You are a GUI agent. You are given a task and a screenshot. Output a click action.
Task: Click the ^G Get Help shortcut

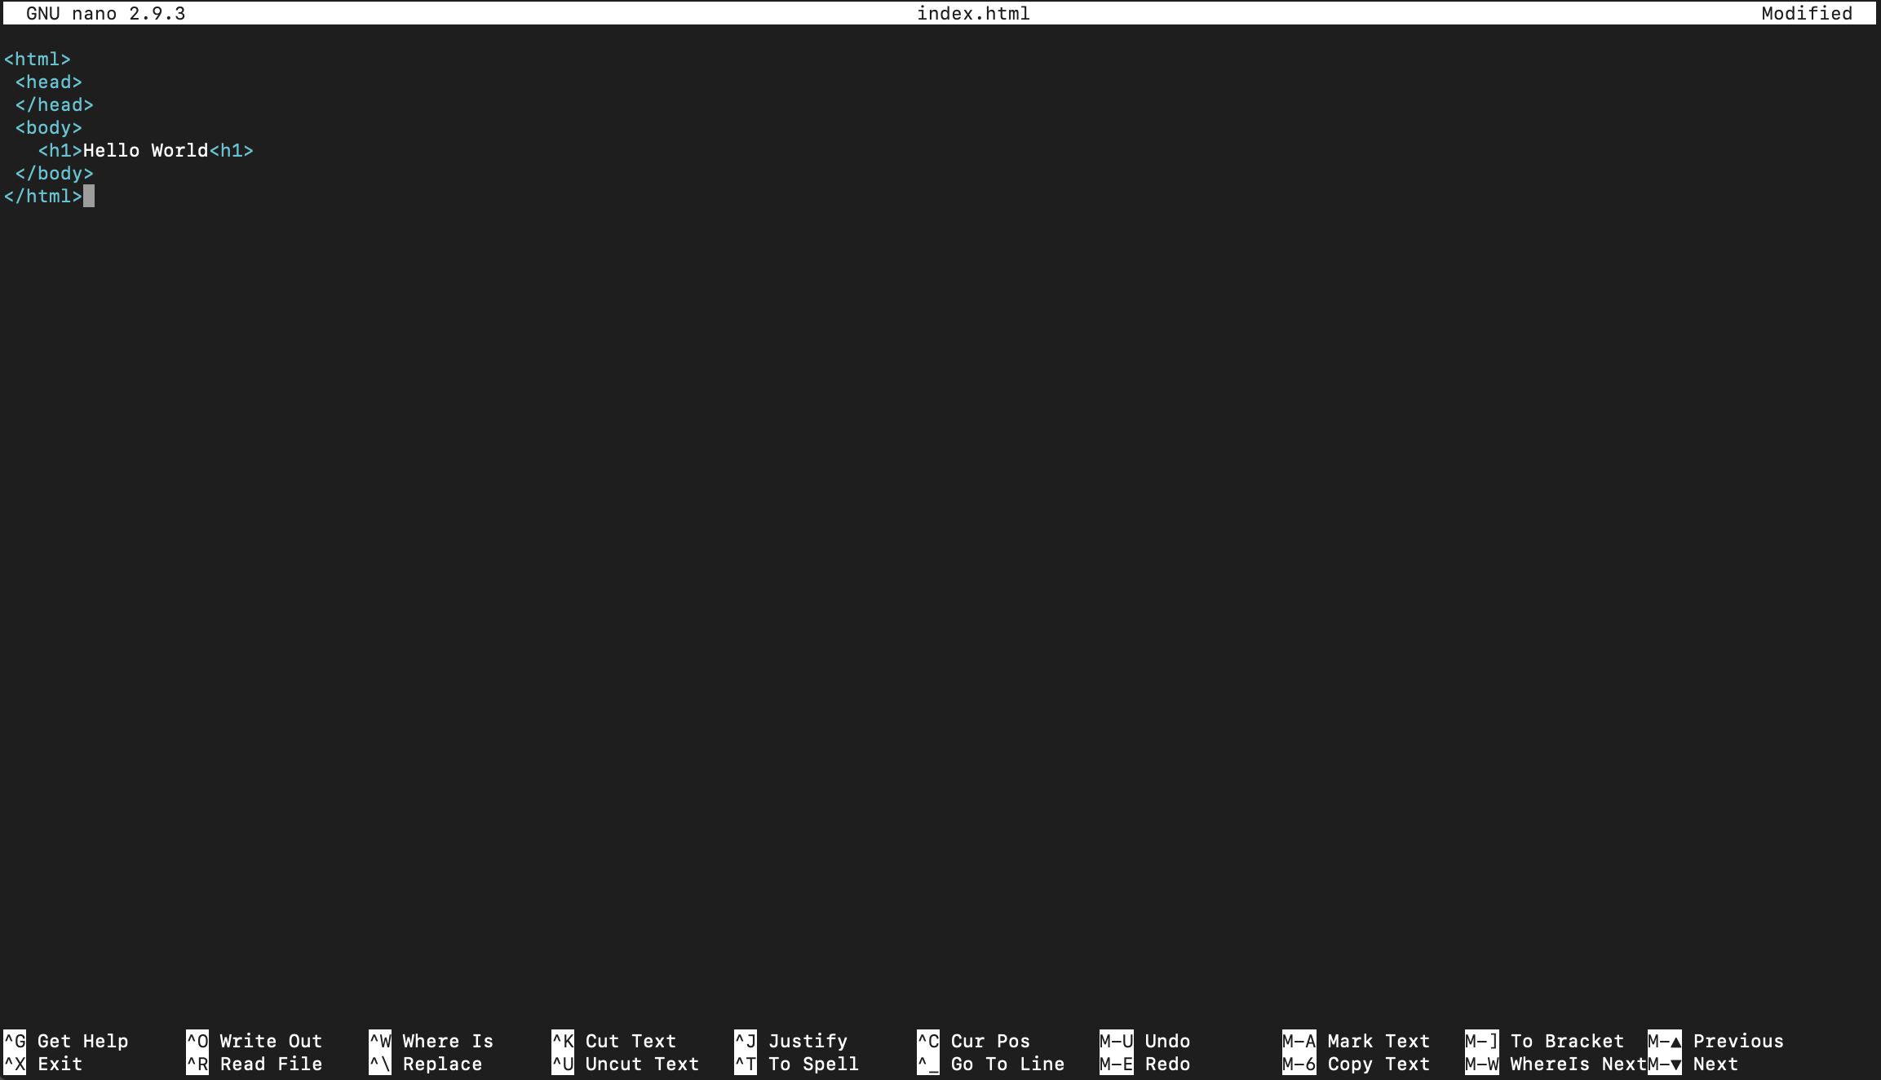(x=66, y=1041)
